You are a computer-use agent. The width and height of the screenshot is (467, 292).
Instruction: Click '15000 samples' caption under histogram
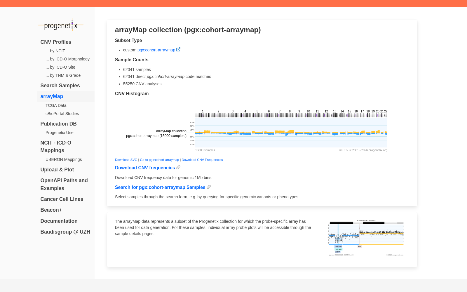click(205, 150)
